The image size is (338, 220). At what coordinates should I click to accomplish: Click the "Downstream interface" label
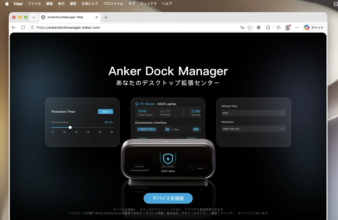pos(151,123)
